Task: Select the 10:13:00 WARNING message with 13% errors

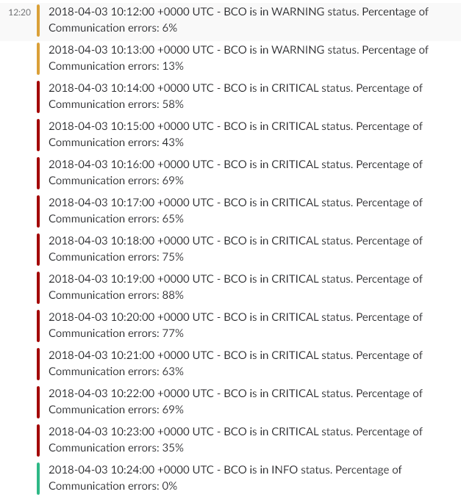Action: coord(238,58)
